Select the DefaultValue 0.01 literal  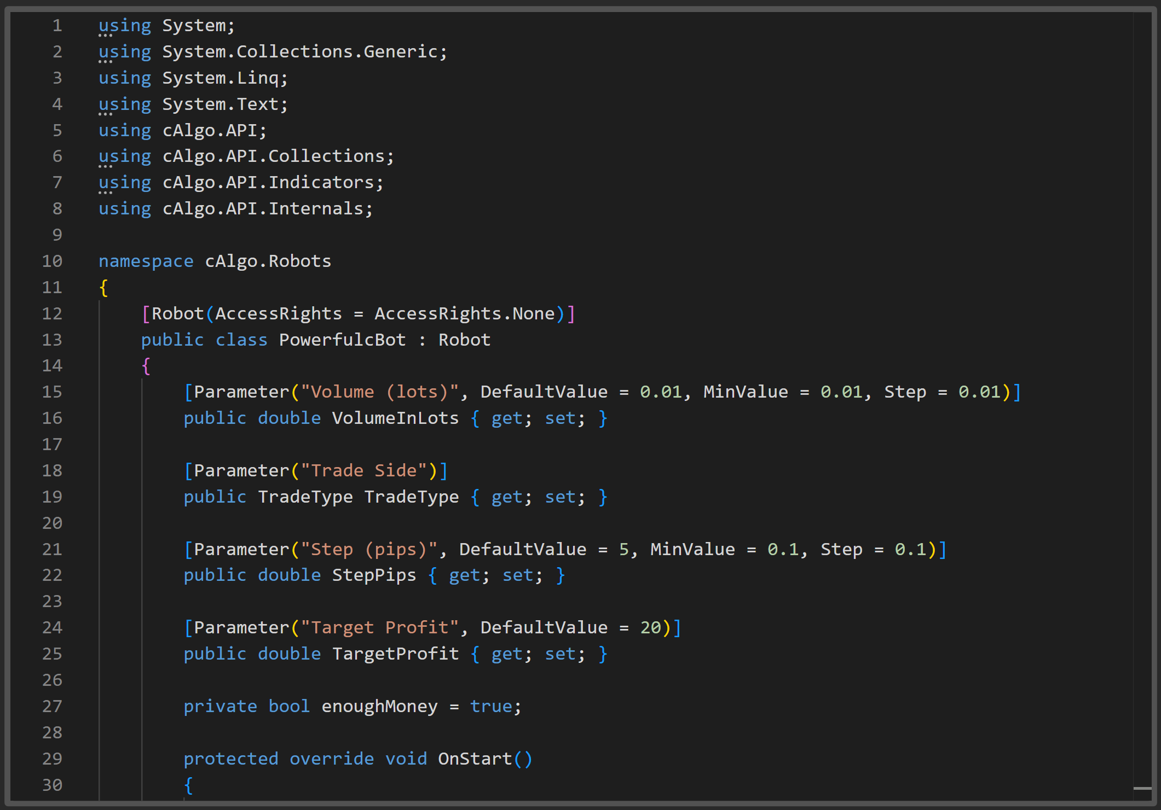pos(662,392)
